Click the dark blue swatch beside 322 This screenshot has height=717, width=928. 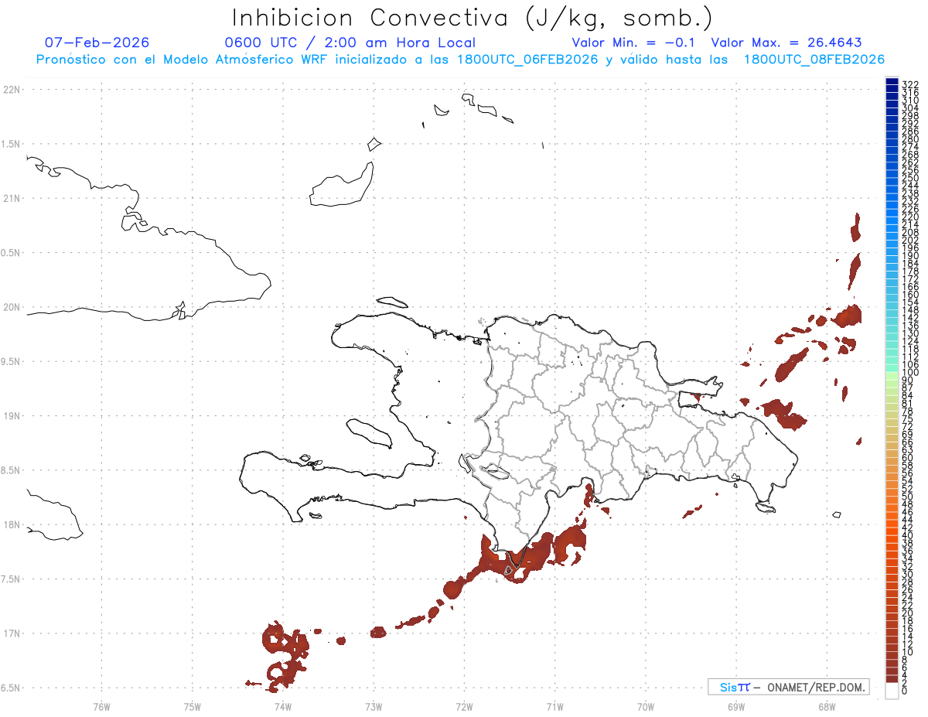892,83
